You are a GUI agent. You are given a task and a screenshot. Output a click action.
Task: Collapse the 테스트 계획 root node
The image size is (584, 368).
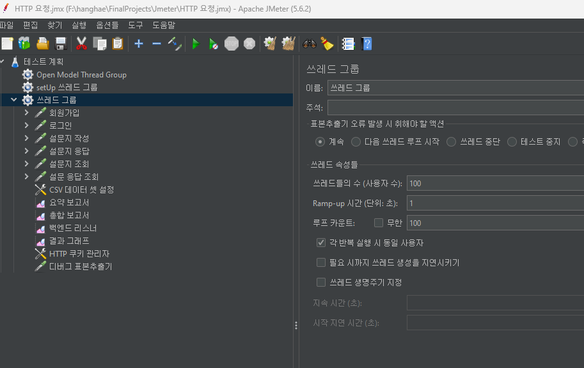point(2,61)
